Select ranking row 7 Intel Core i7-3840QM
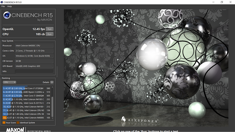This screenshot has height=132, width=235. (27, 96)
